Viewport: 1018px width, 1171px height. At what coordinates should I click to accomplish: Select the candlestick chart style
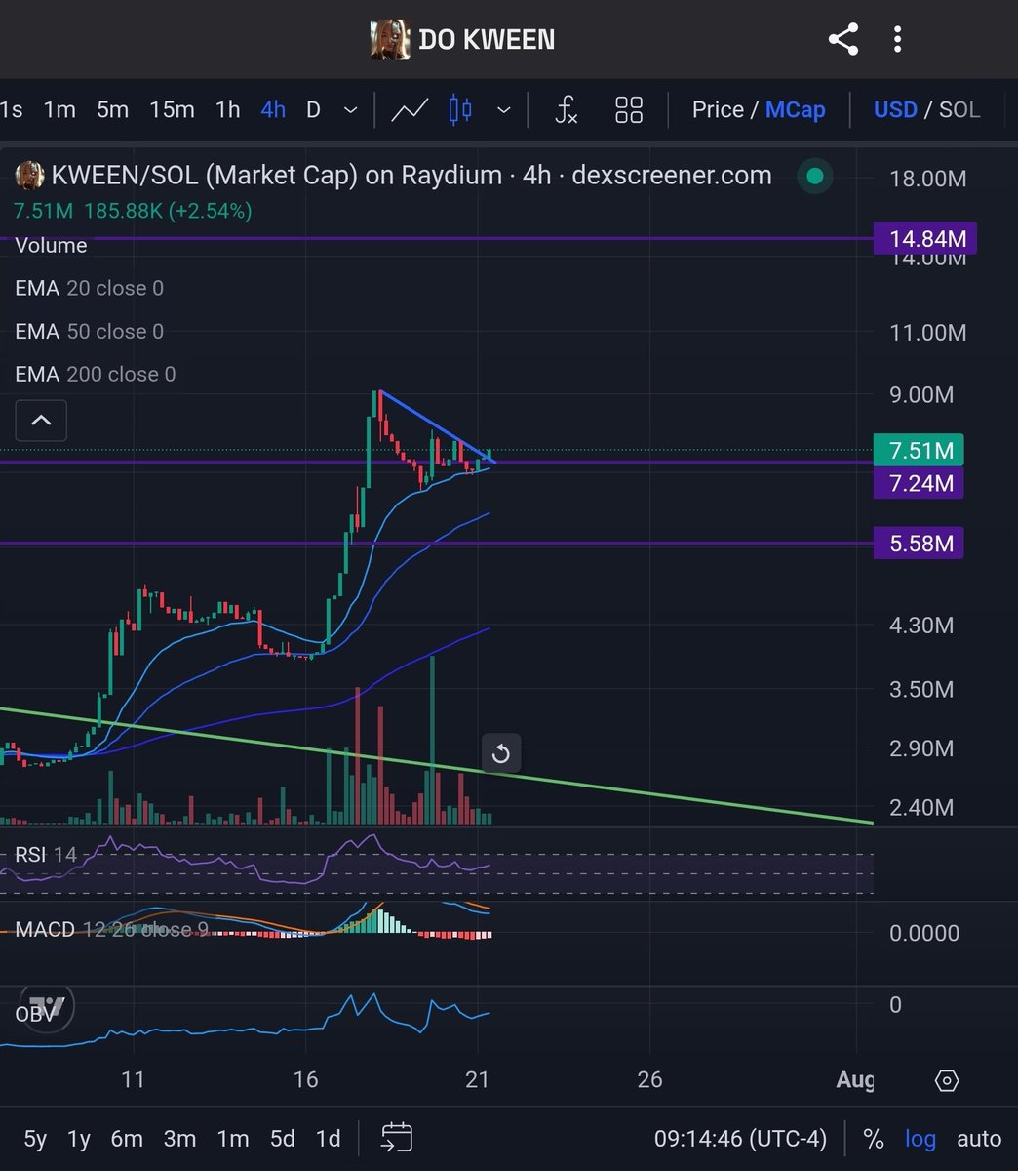[x=460, y=110]
